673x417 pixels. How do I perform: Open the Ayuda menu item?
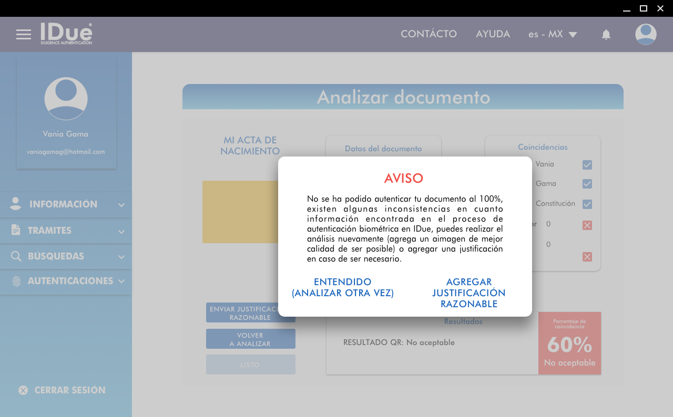point(493,34)
